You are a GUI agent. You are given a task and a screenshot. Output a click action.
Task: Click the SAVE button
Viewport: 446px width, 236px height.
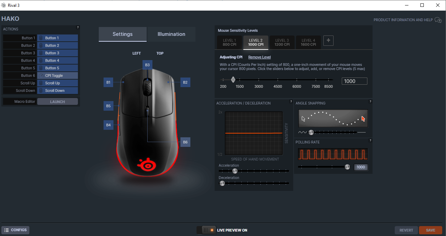tap(431, 230)
